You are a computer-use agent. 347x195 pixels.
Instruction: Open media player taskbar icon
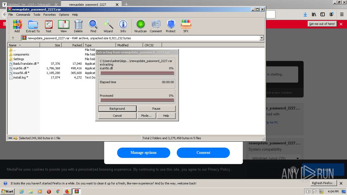[40, 191]
